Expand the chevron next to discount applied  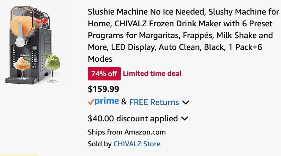185,119
